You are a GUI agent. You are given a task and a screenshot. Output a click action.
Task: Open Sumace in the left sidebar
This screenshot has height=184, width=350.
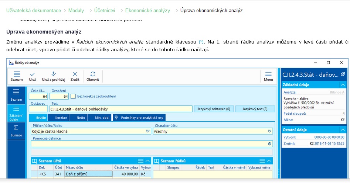[16, 131]
